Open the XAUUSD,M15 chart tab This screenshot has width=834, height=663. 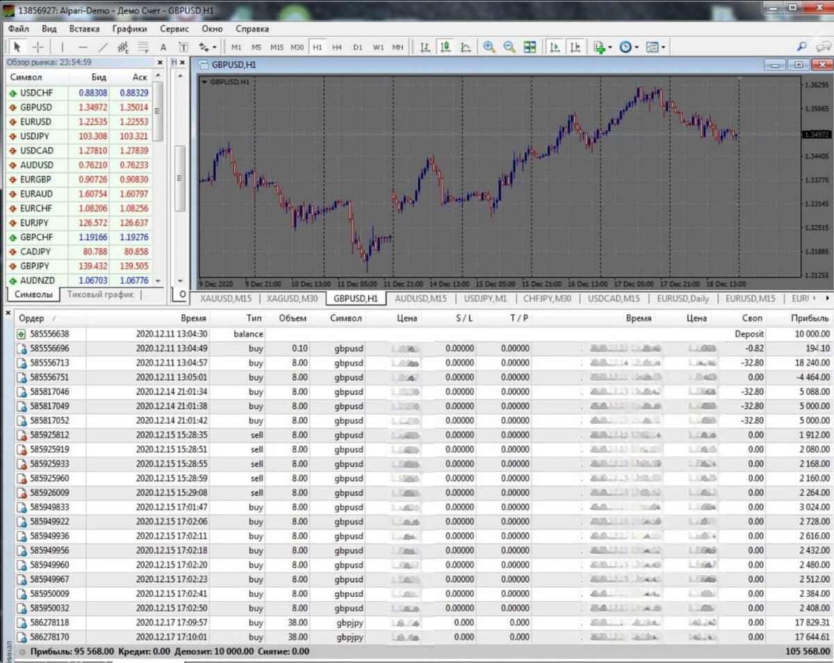pyautogui.click(x=226, y=298)
